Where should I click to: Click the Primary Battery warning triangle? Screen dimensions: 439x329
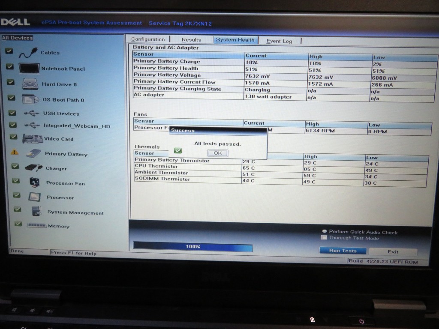click(x=14, y=152)
